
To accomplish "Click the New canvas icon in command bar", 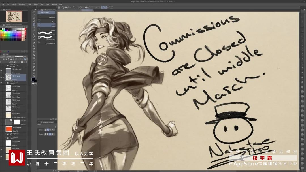I will coord(63,7).
